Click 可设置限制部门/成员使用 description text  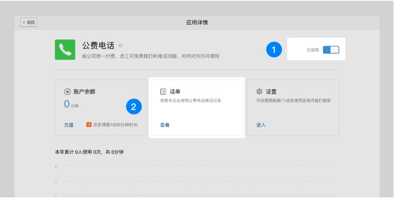(x=293, y=101)
